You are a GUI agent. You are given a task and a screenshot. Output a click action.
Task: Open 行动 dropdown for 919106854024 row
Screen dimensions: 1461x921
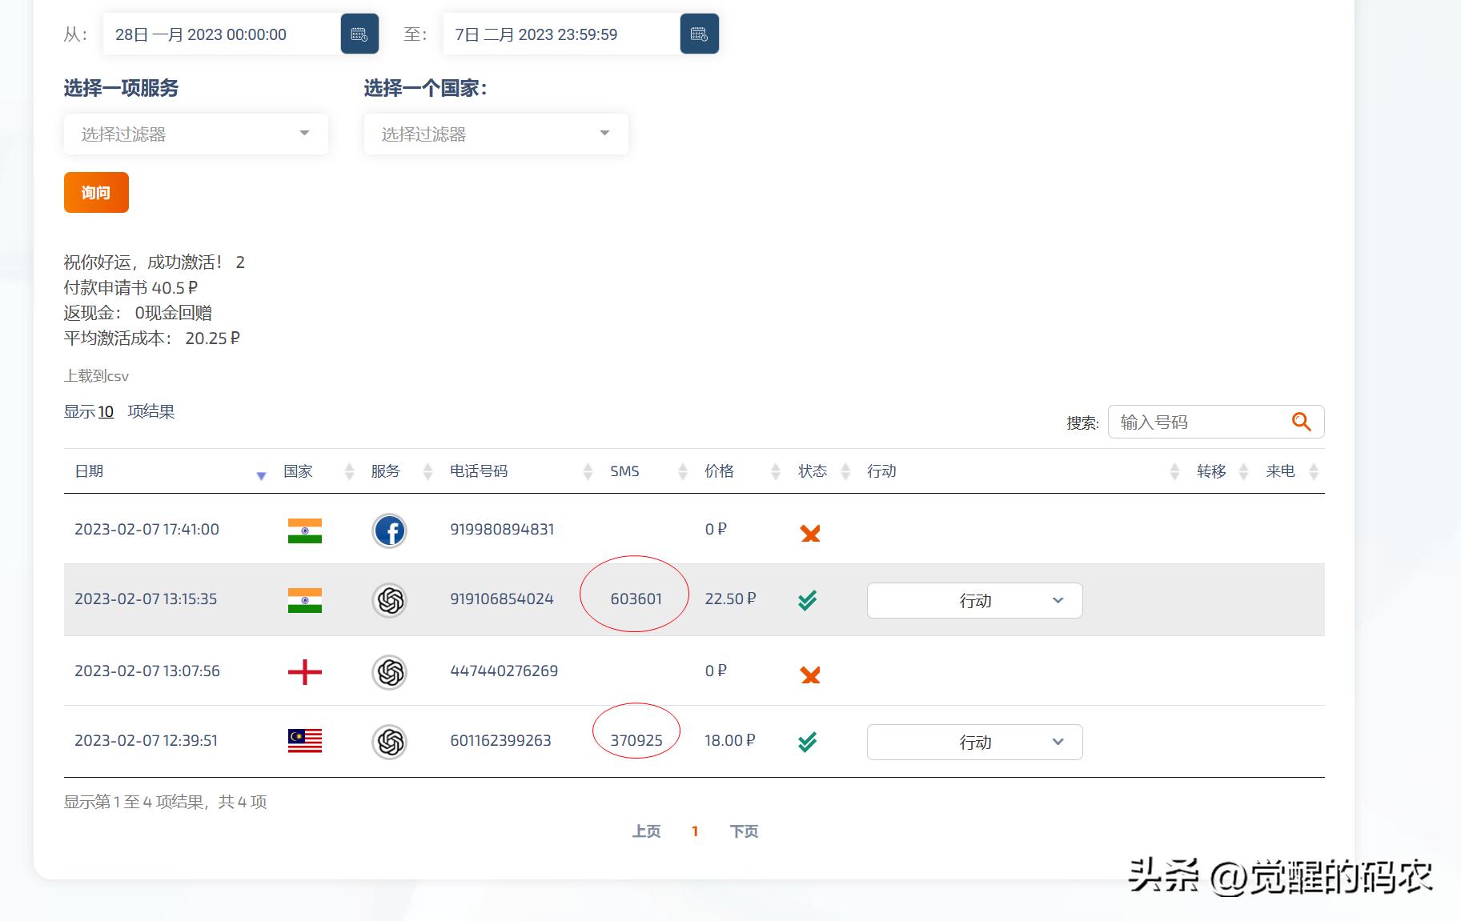(x=974, y=600)
